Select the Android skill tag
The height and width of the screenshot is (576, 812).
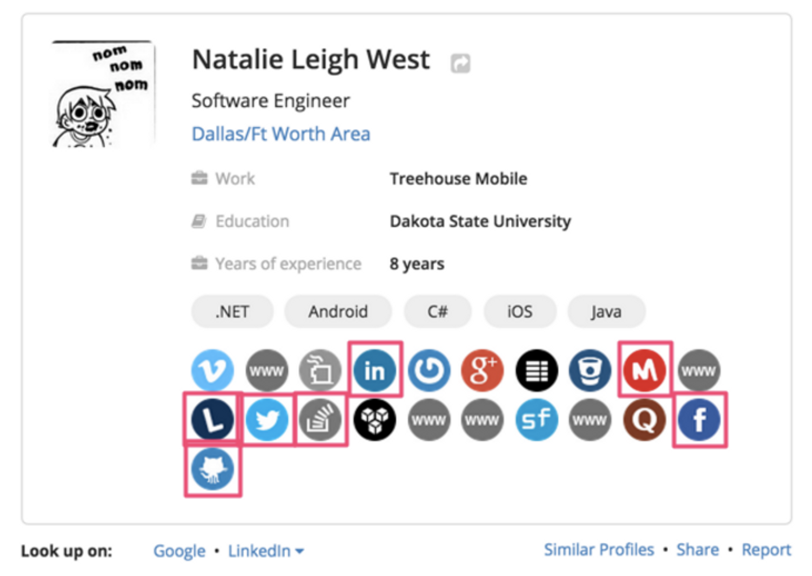click(x=338, y=312)
